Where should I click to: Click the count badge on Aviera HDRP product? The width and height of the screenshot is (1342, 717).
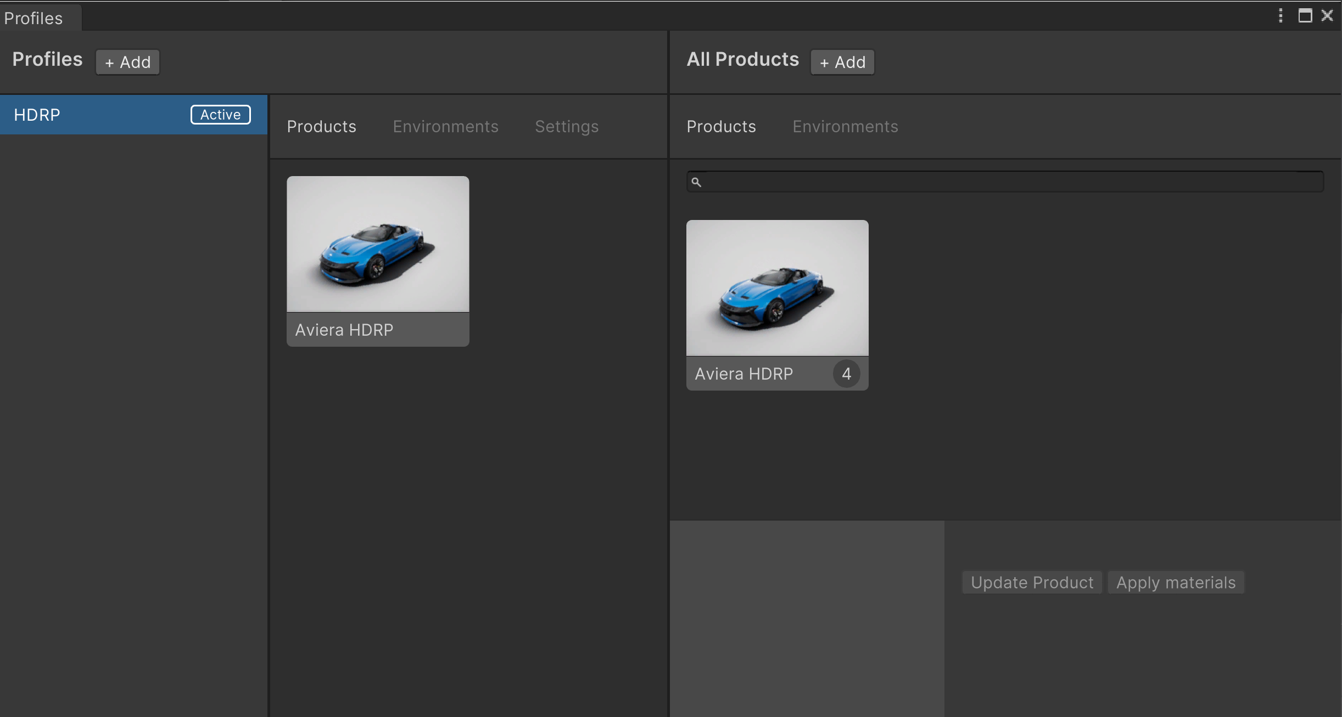(x=846, y=374)
